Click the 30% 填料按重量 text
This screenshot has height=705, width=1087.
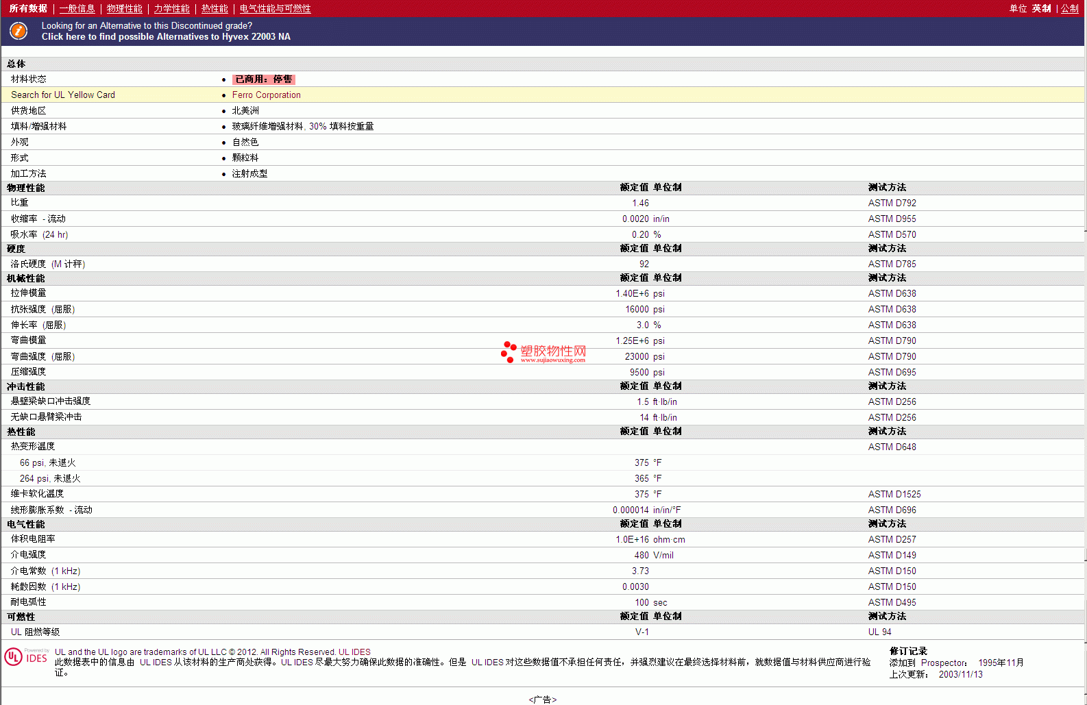[341, 127]
